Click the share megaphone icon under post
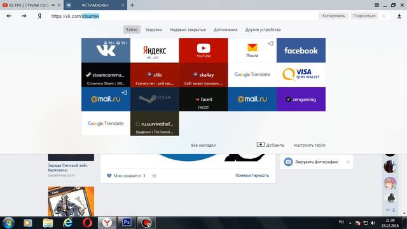The height and width of the screenshot is (229, 407). coord(154,176)
